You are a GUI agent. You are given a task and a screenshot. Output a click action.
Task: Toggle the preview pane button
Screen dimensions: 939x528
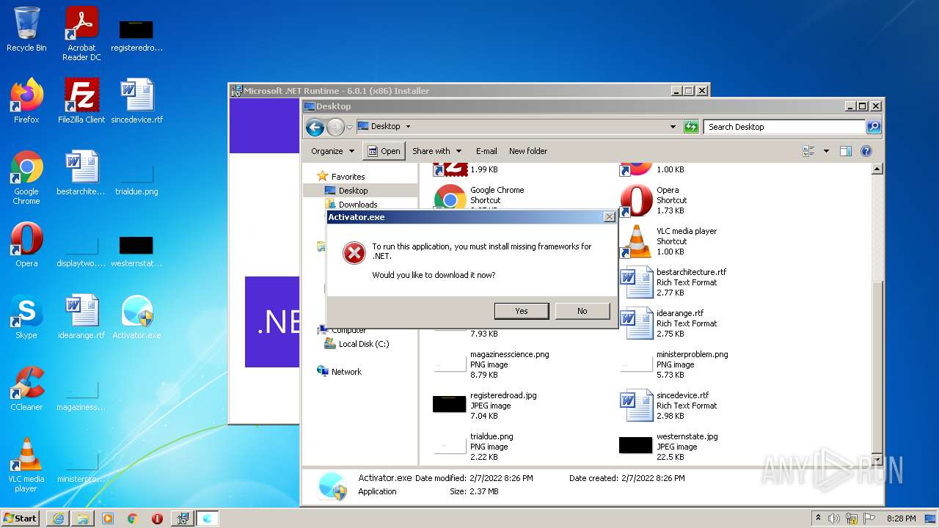coord(845,151)
